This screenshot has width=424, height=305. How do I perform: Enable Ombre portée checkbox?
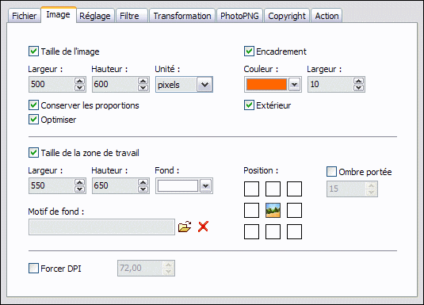pos(331,171)
